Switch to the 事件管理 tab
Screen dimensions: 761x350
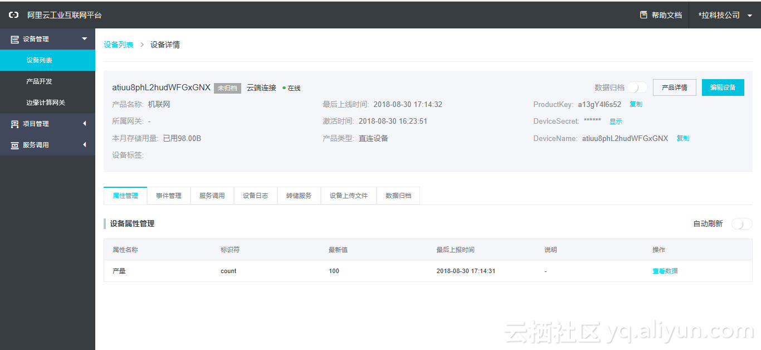point(169,196)
